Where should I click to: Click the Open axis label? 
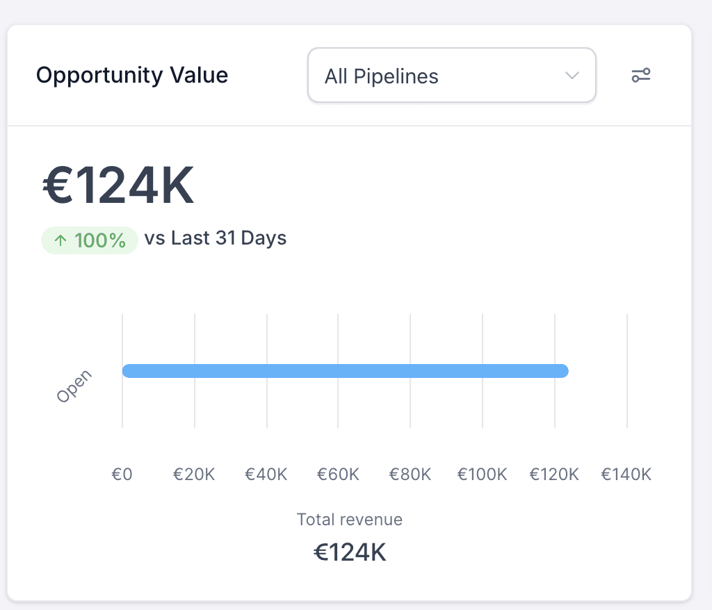(74, 386)
